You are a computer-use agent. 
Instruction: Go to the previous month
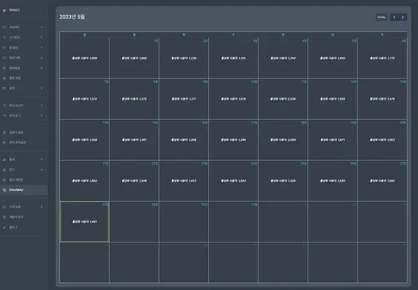(x=394, y=17)
